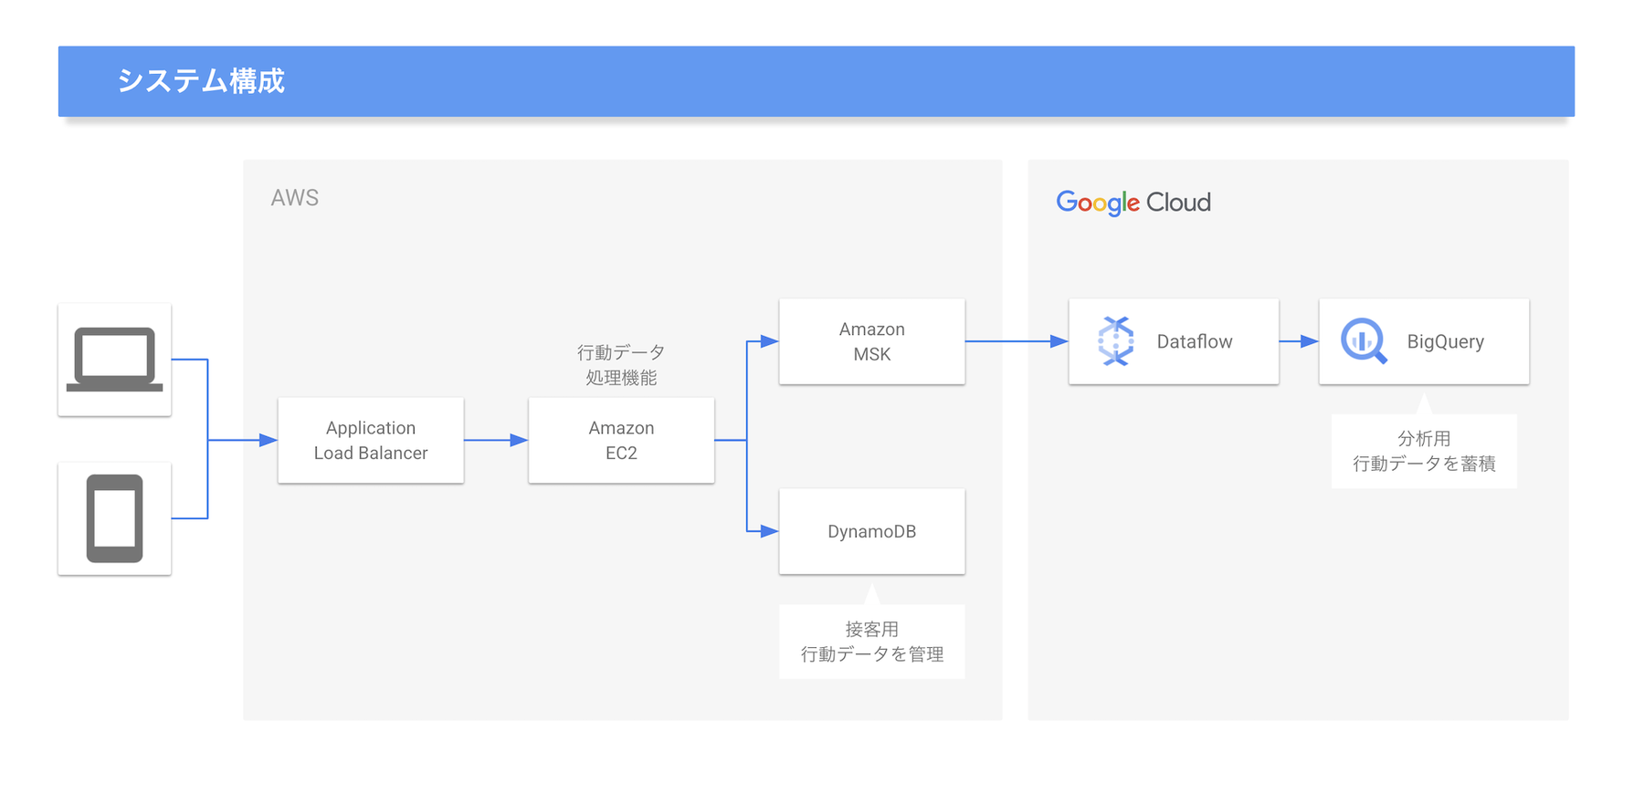Click the 行動データ処理機能 label above EC2
The height and width of the screenshot is (804, 1644).
click(621, 365)
